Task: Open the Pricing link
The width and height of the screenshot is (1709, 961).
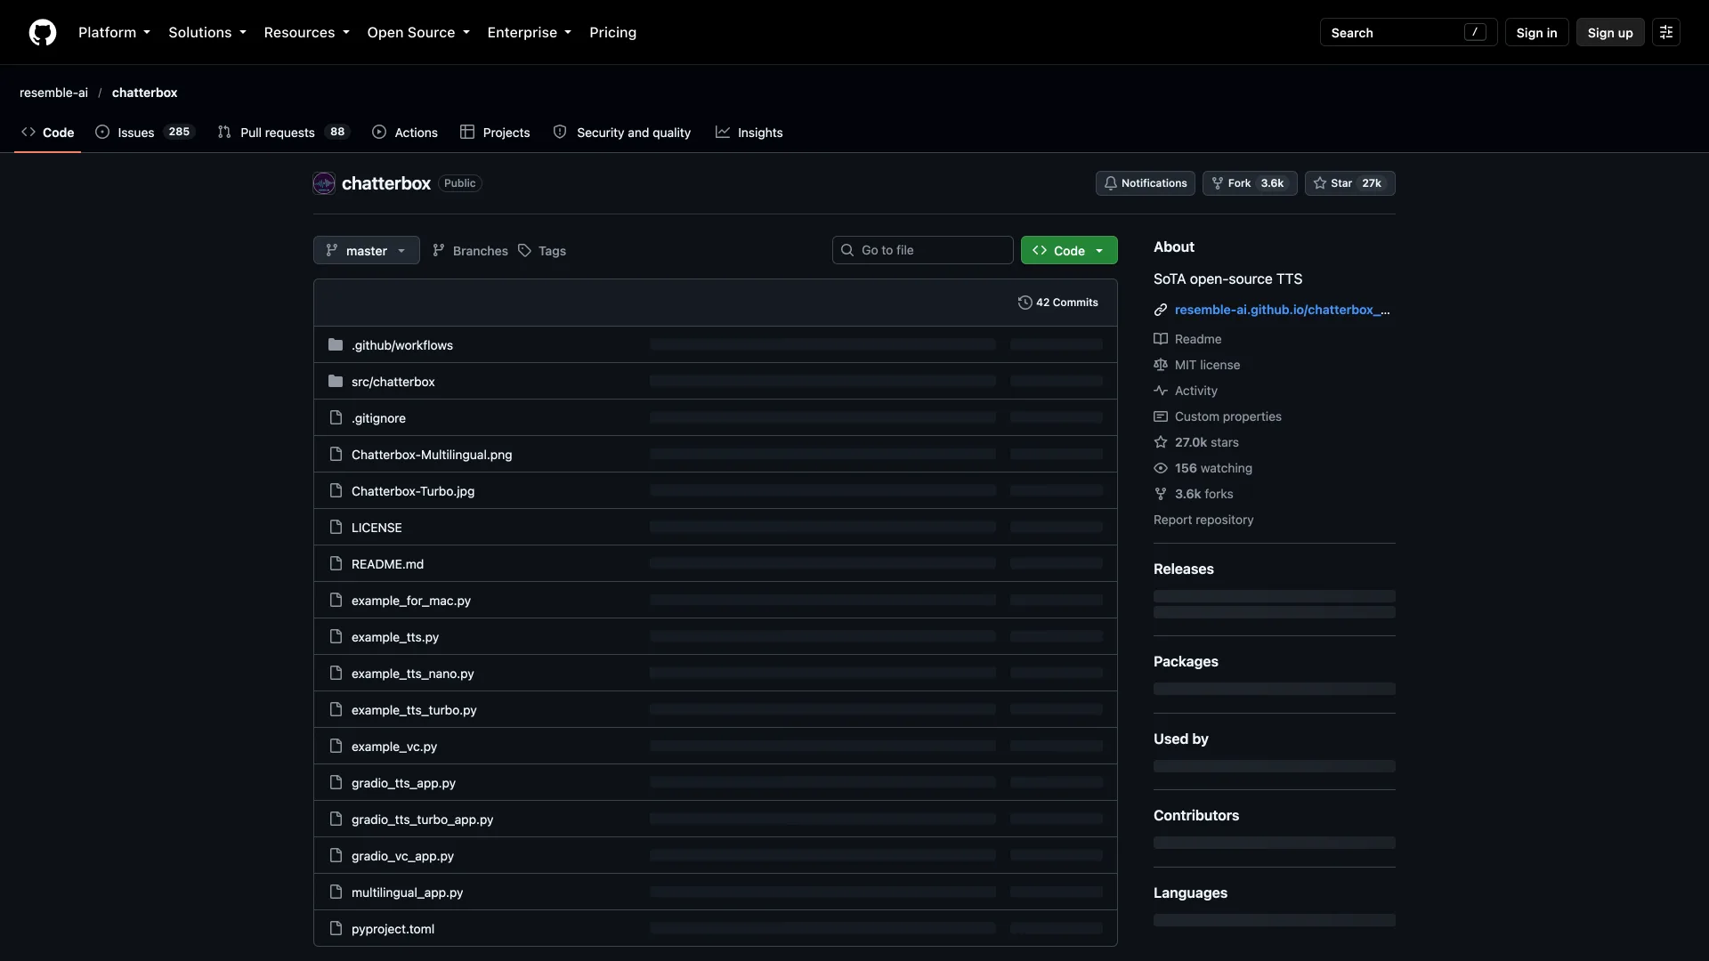Action: click(x=612, y=33)
